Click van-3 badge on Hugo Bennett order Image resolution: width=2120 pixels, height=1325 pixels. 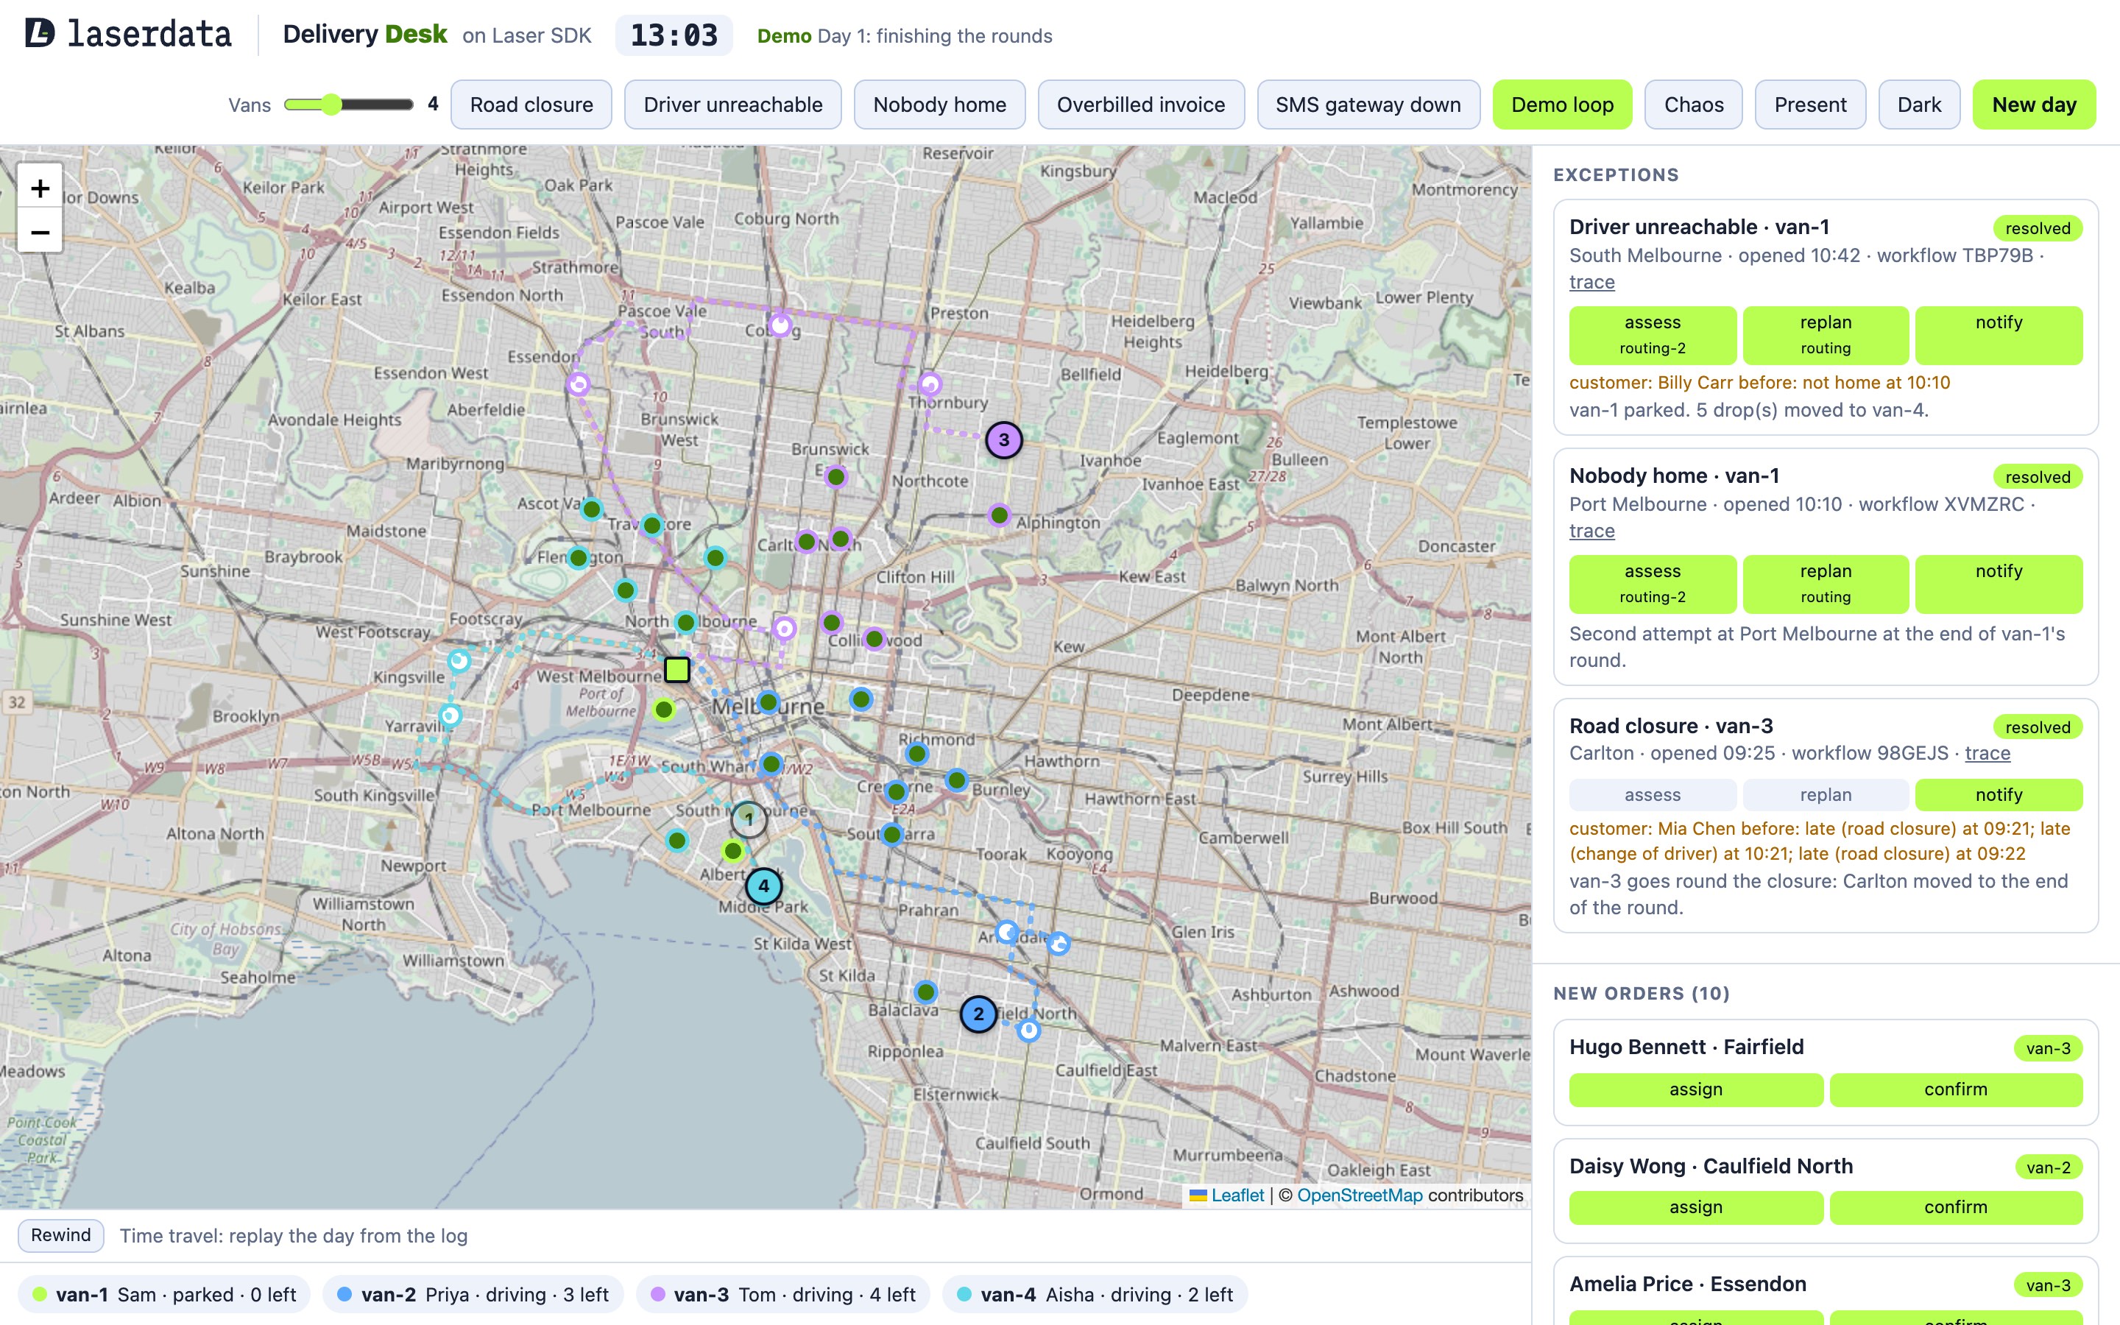coord(2047,1048)
